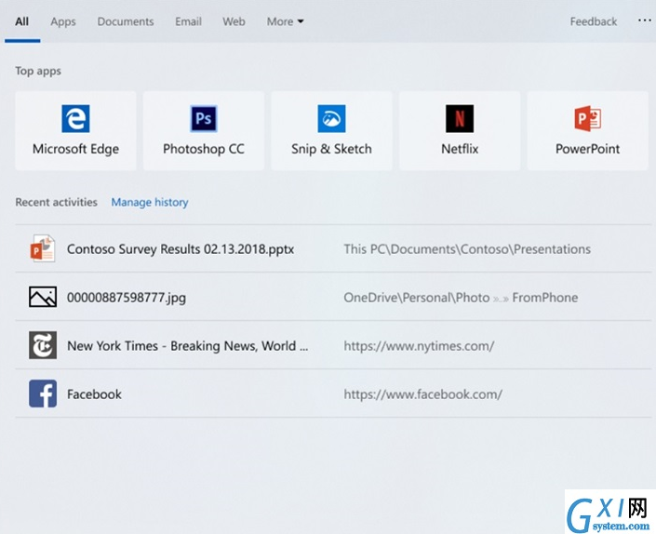Select the Snip & Sketch label text

click(x=332, y=149)
